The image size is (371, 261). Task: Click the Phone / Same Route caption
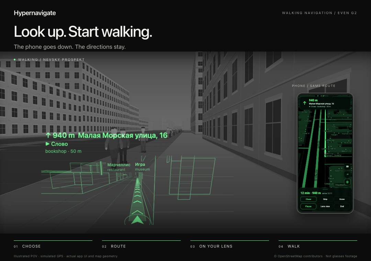[314, 86]
